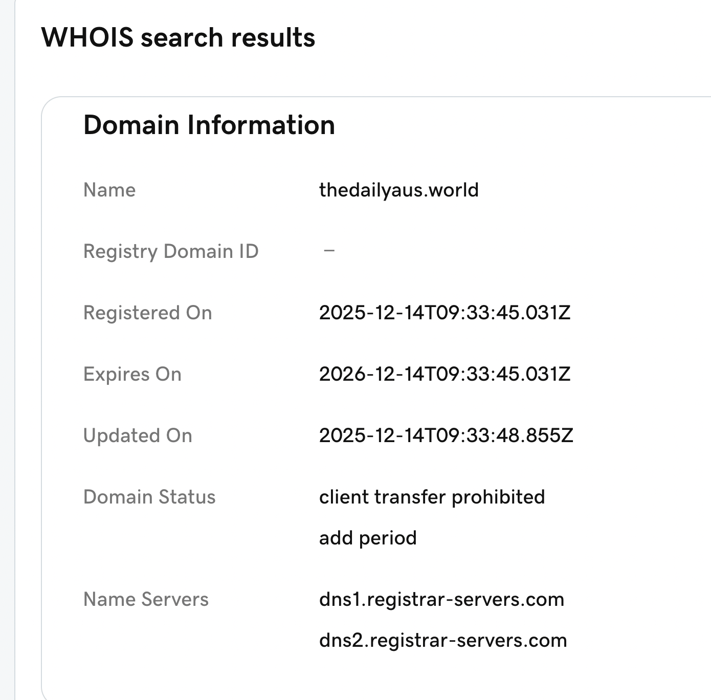Click the dash value for Registry Domain ID

click(x=329, y=251)
